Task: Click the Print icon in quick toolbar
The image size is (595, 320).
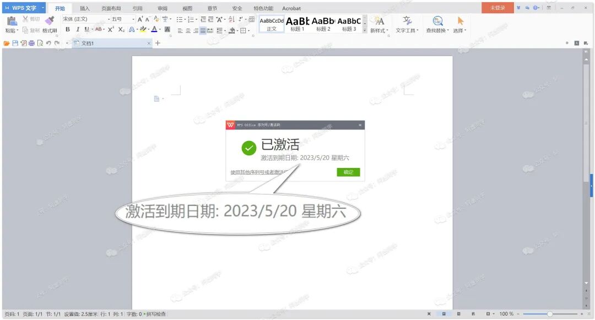Action: point(31,43)
